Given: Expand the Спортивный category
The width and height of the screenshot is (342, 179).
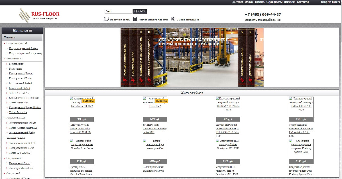Looking at the screenshot, I should tap(13, 173).
